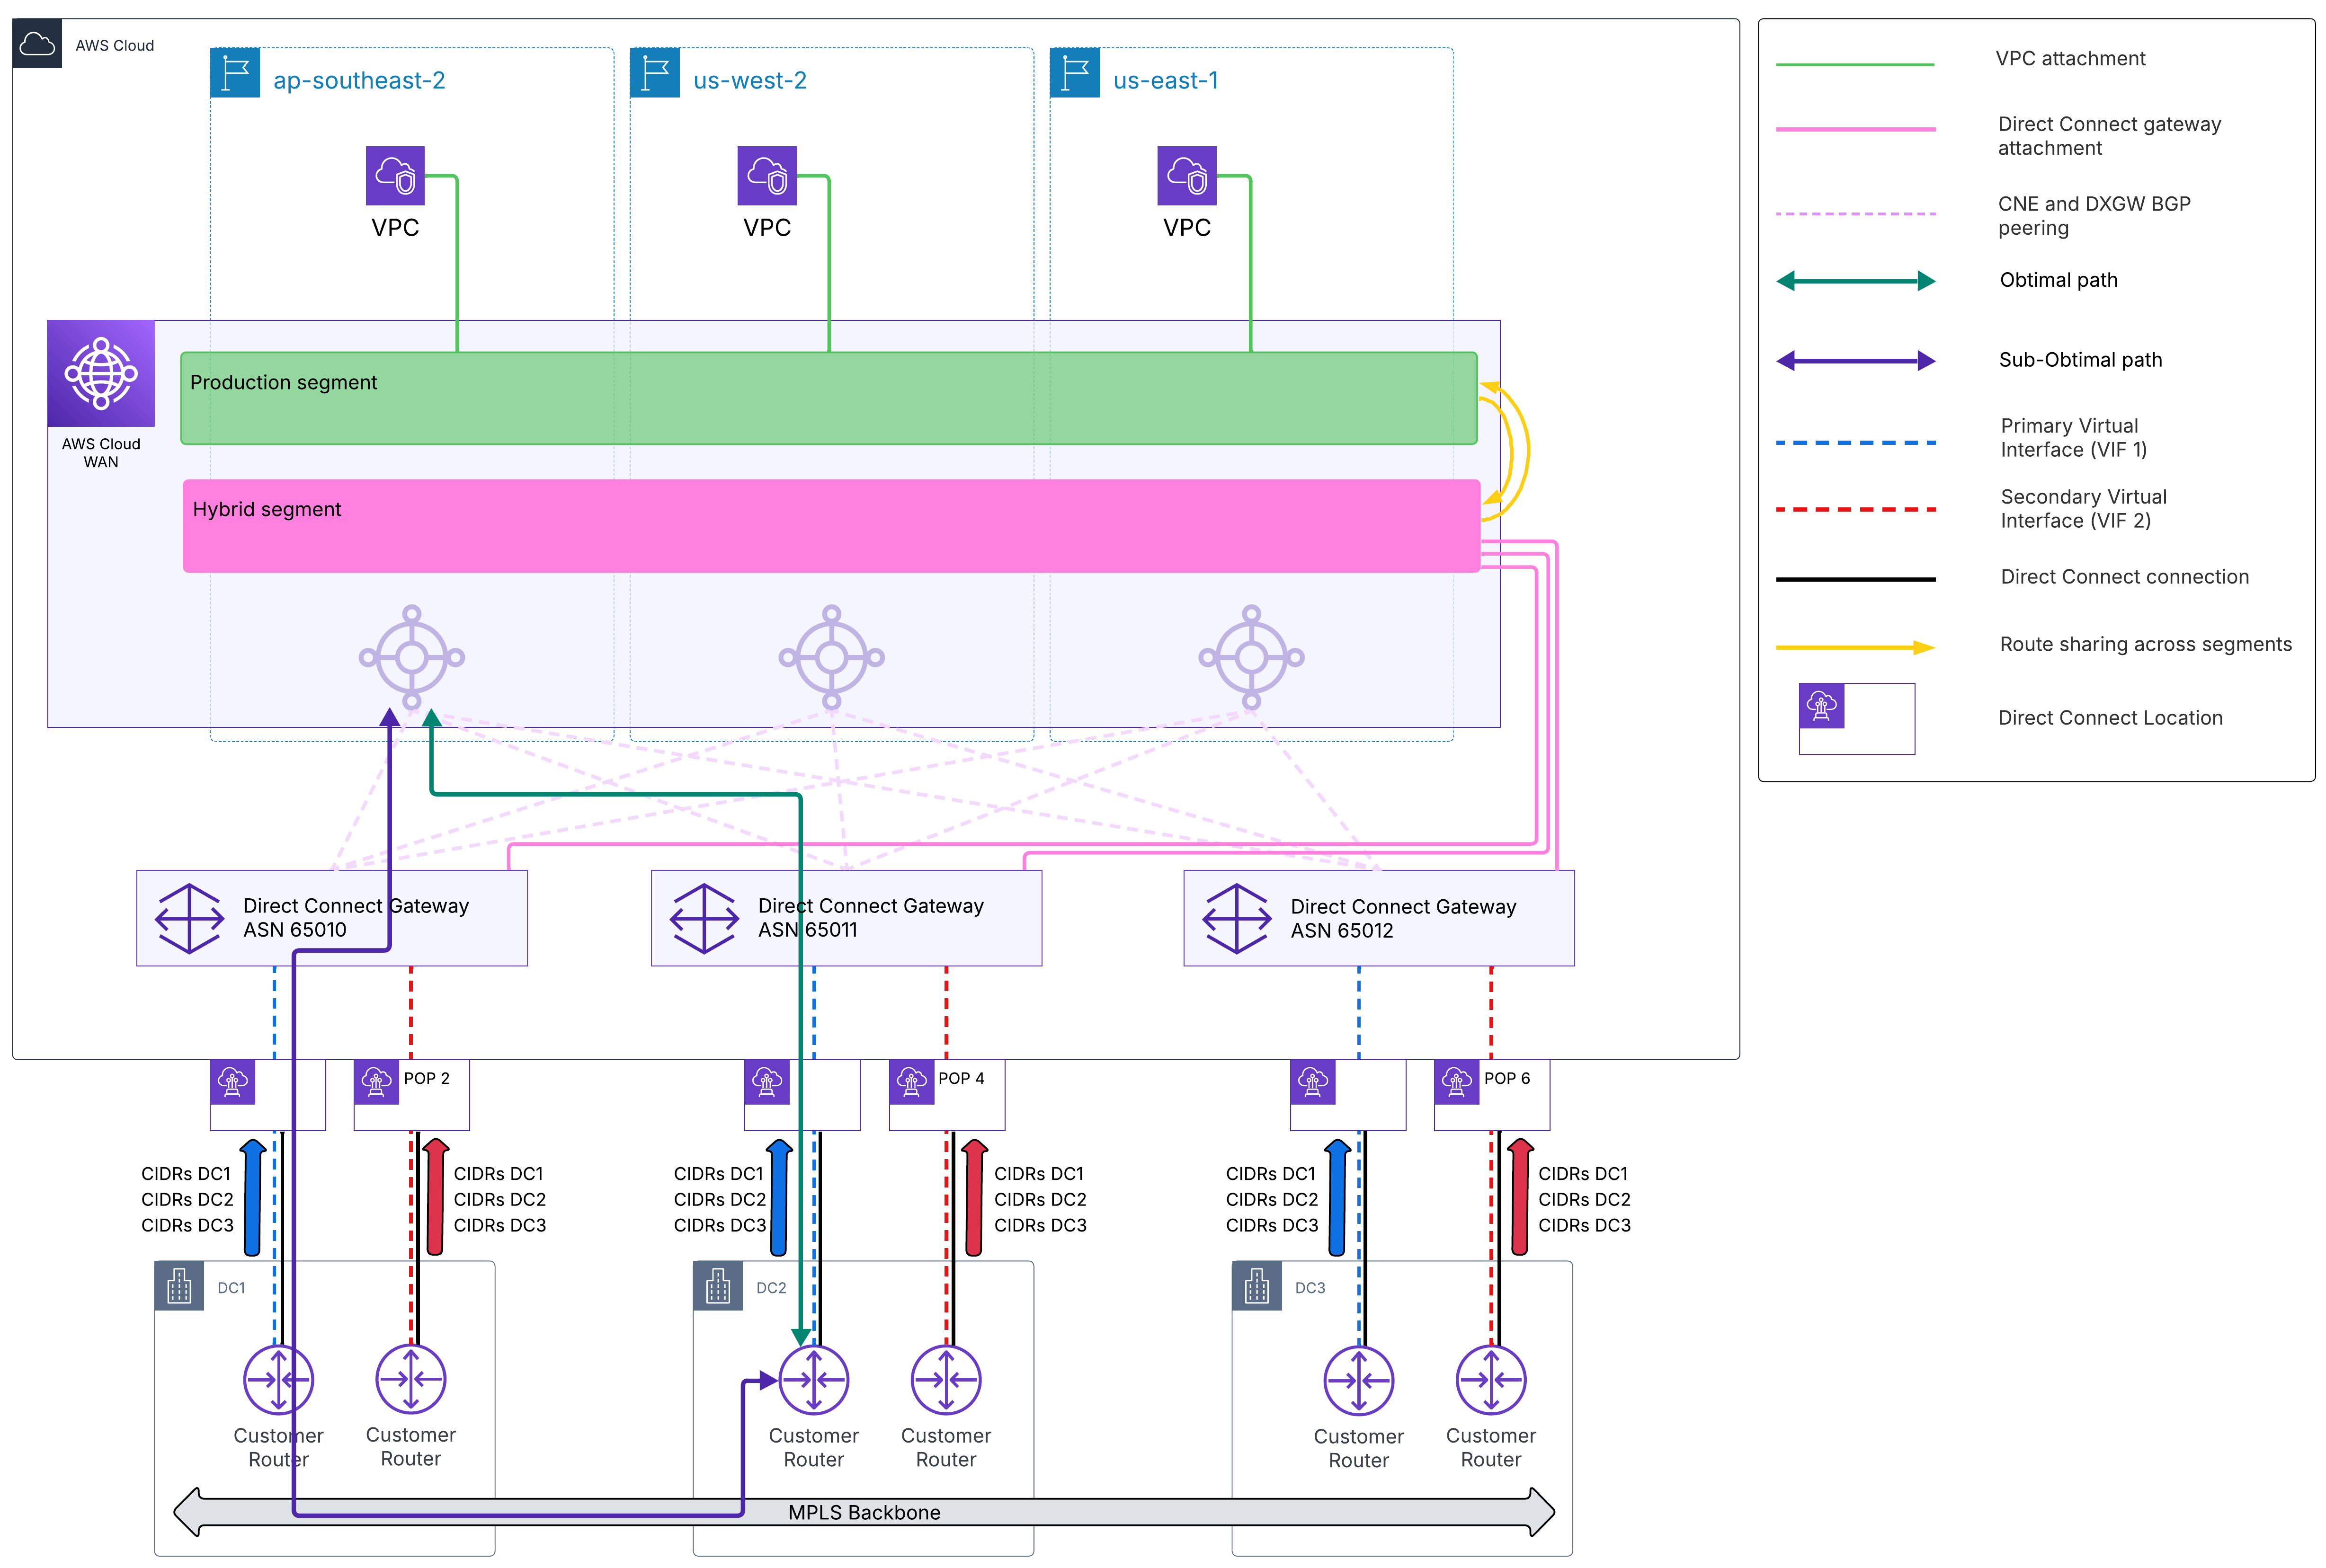Click the core network edge icon in us-west-2
Image resolution: width=2326 pixels, height=1568 pixels.
832,657
